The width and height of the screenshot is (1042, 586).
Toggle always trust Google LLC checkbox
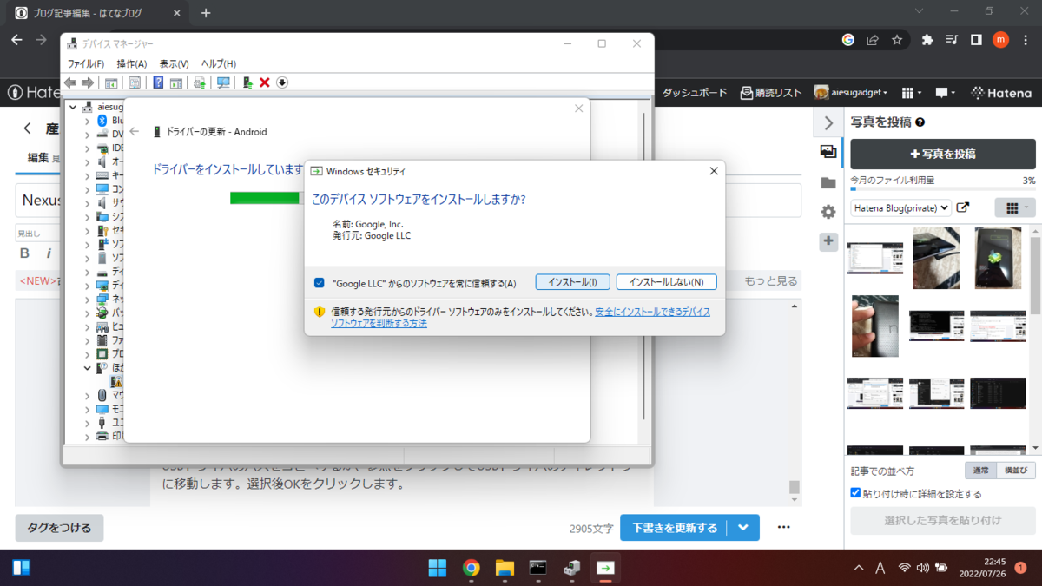(x=320, y=283)
